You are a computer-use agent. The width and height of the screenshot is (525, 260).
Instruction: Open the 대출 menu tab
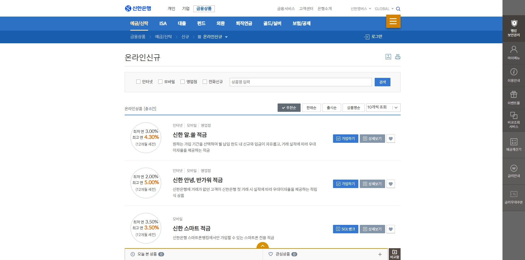coord(182,23)
